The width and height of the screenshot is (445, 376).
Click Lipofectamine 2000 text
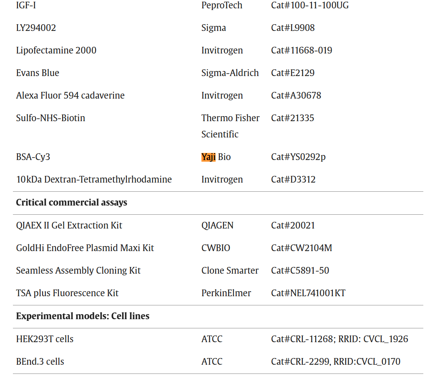tap(56, 51)
